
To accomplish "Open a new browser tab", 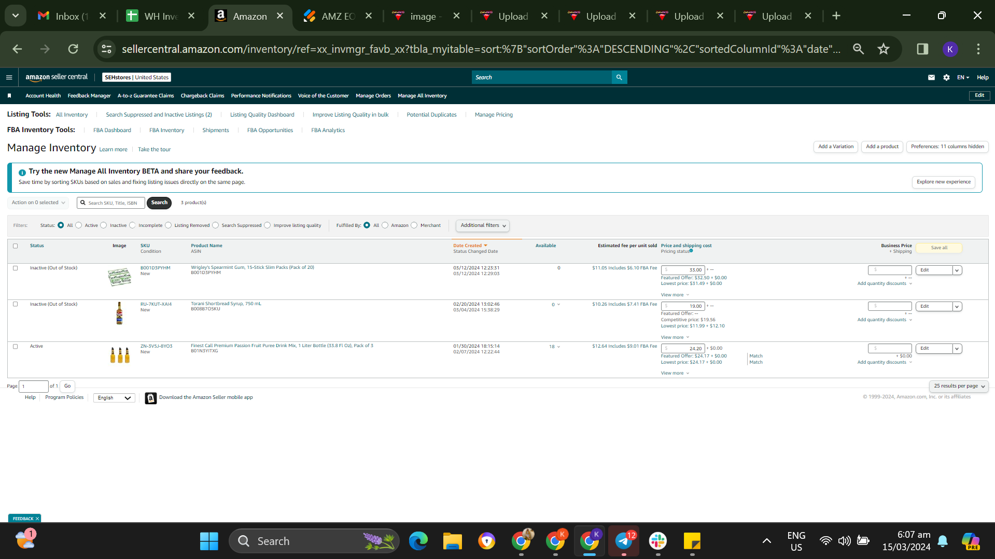I will (x=836, y=16).
